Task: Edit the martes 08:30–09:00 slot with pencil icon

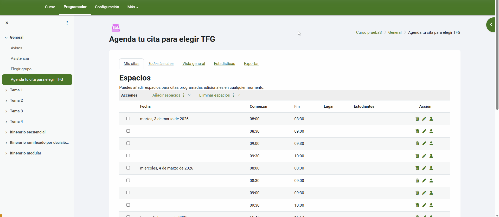Action: tap(424, 131)
